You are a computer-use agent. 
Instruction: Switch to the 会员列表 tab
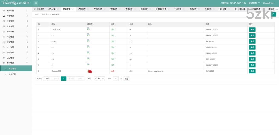point(51,9)
